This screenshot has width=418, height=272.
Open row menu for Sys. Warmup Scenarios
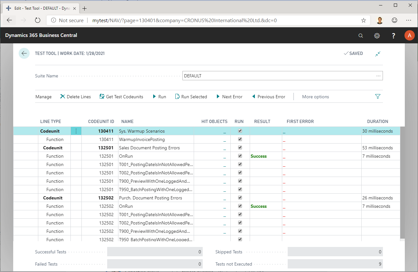click(x=76, y=131)
